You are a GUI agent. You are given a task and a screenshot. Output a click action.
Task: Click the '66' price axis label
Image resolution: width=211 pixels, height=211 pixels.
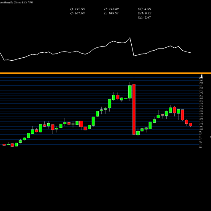pos(200,147)
